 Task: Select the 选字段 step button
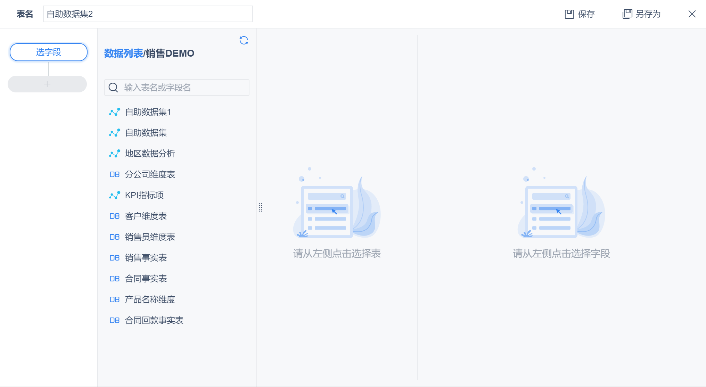click(x=49, y=52)
